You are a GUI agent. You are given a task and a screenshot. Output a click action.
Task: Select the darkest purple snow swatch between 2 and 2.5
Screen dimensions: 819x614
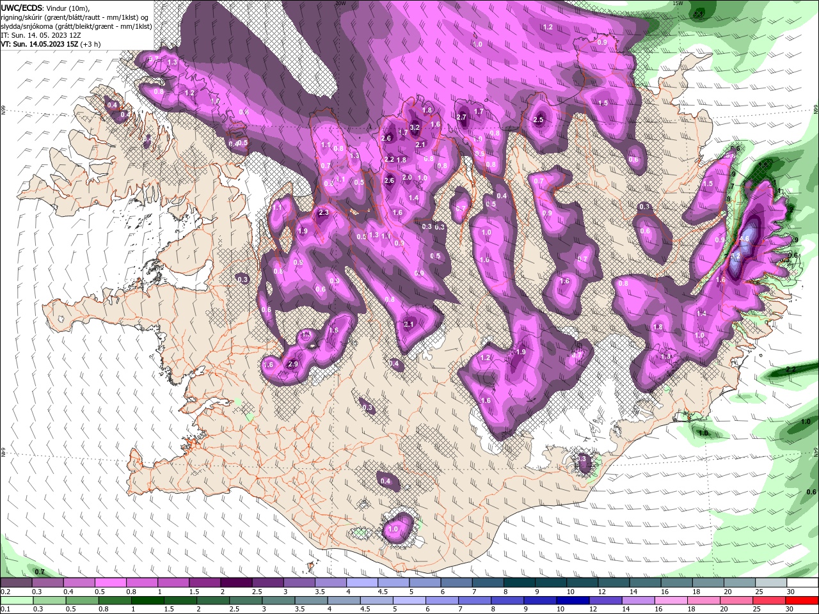[235, 583]
